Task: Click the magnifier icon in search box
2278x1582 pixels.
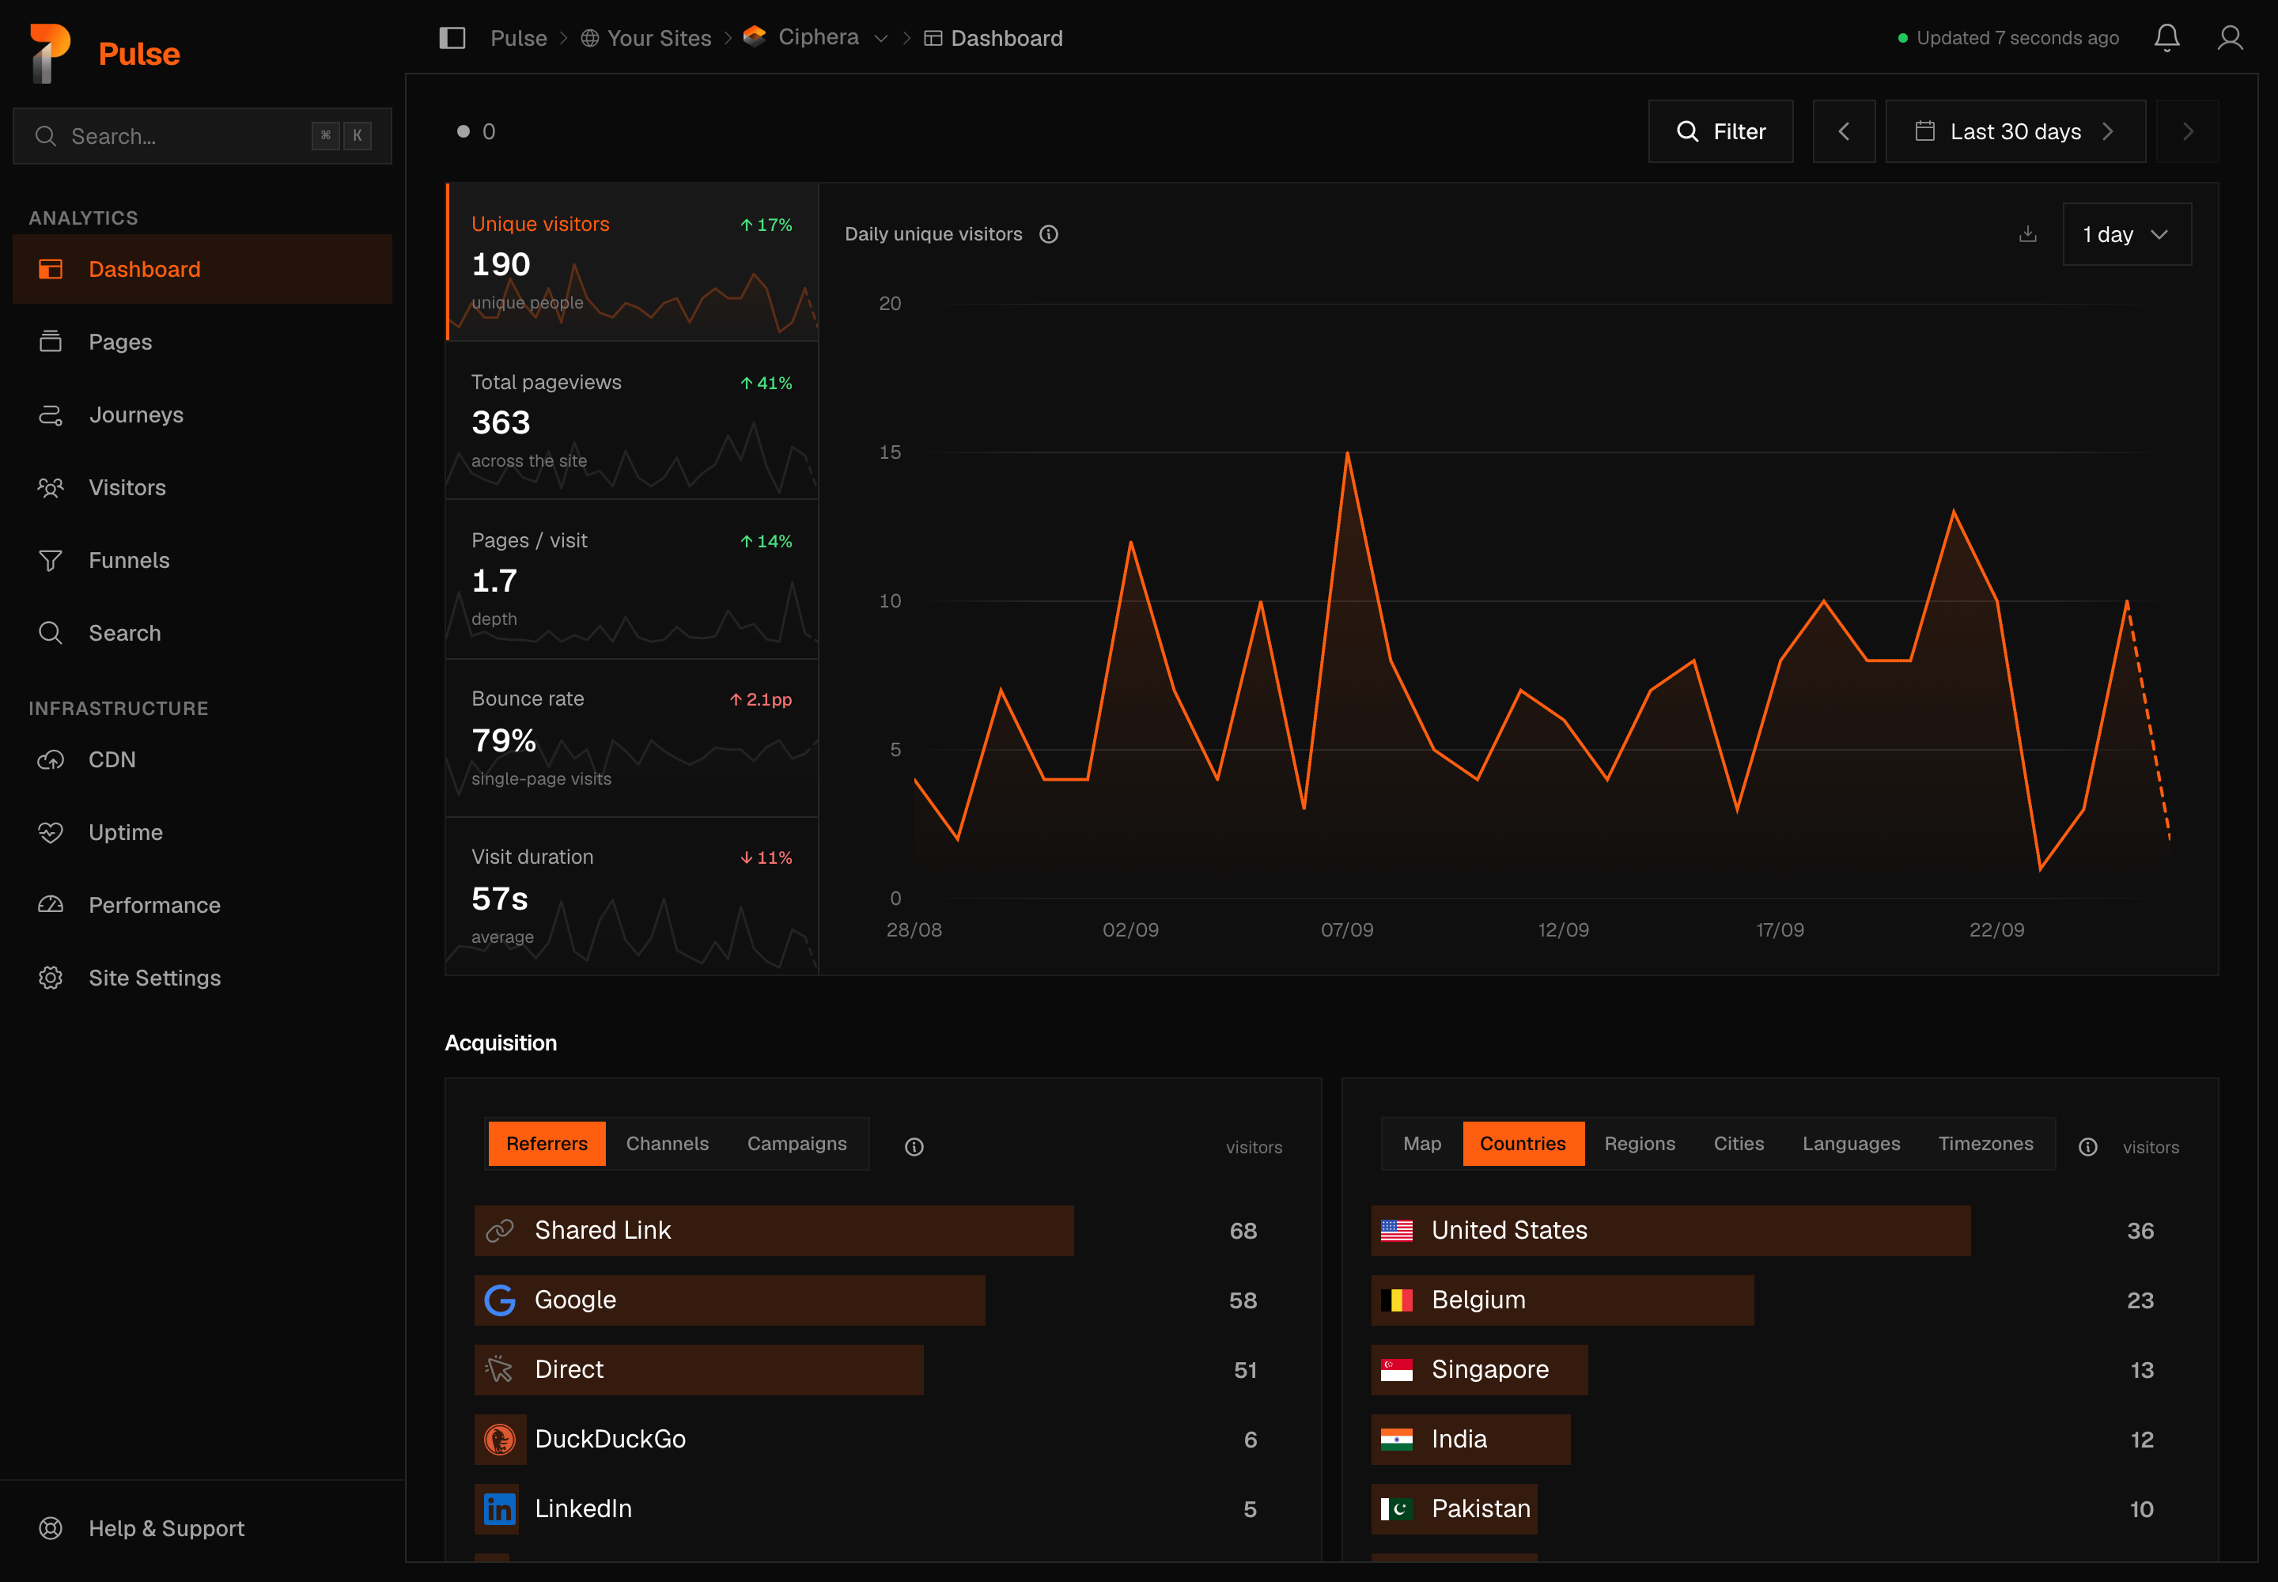Action: point(46,136)
